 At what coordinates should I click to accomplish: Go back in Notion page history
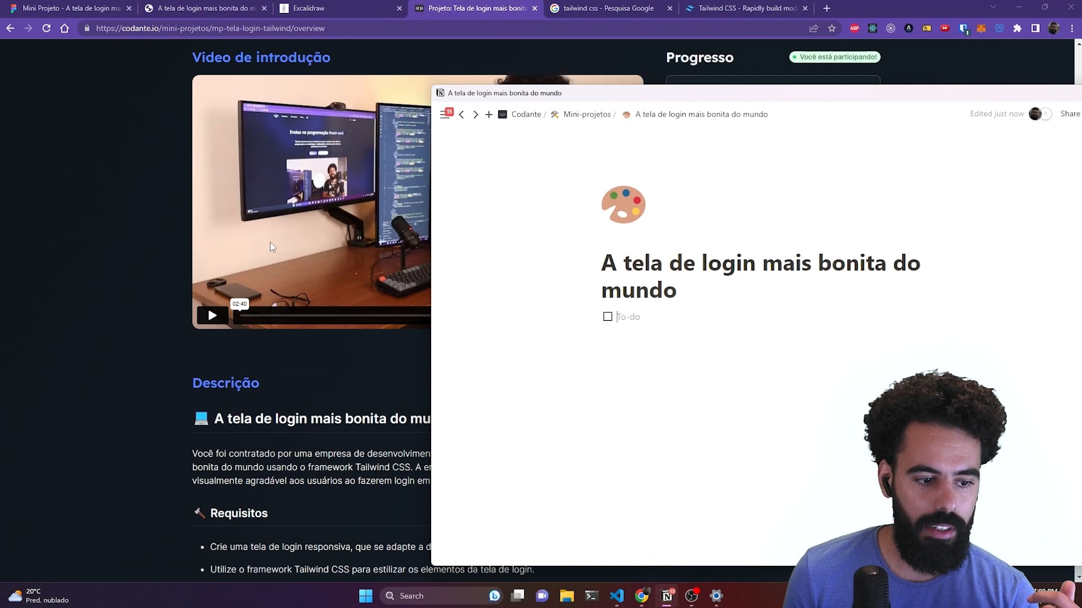click(462, 114)
